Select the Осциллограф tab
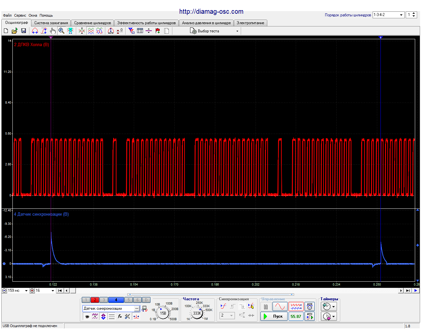This screenshot has width=424, height=330. (x=16, y=23)
